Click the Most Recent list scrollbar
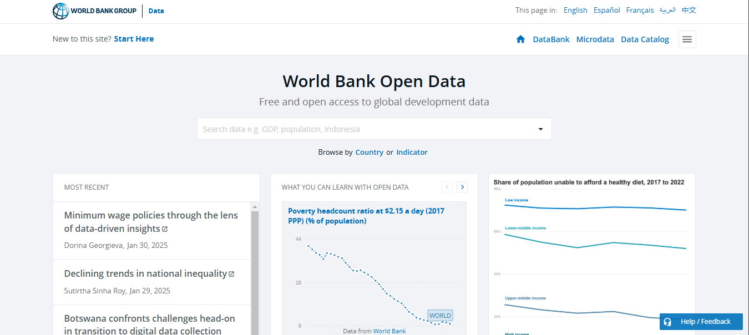749x335 pixels. click(x=255, y=272)
